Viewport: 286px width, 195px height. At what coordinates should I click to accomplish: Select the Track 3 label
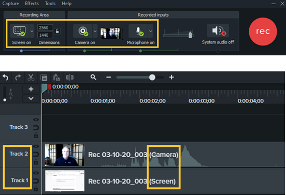(19, 127)
